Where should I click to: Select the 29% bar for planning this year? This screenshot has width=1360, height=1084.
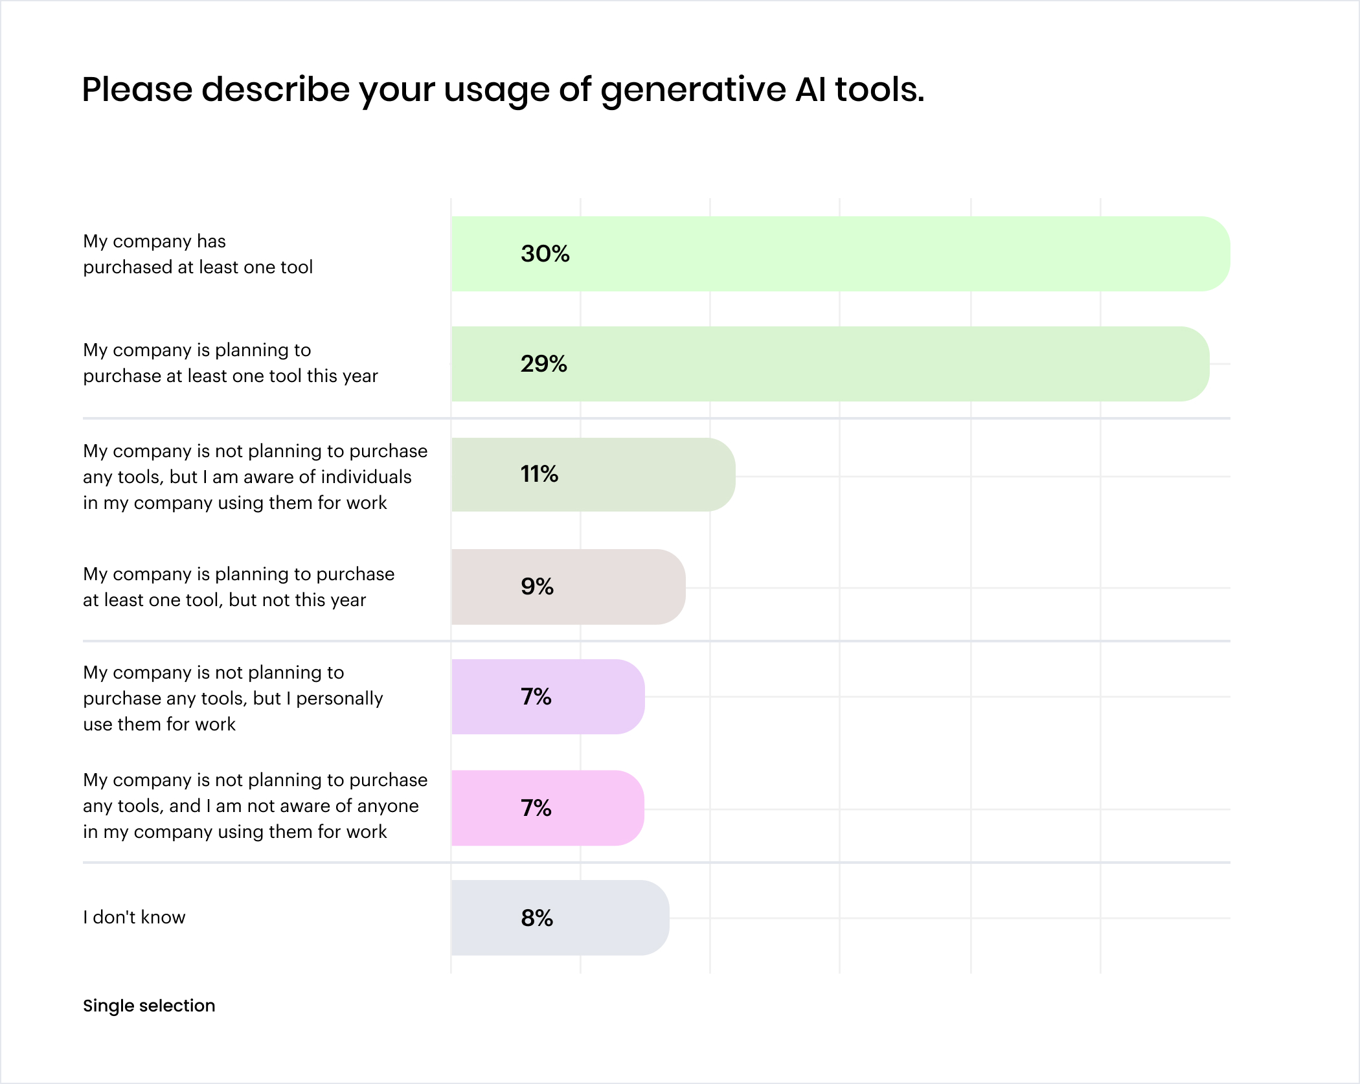(x=830, y=364)
